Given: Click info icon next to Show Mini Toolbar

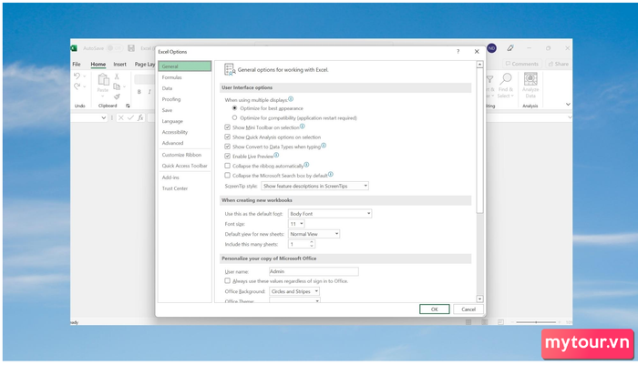Looking at the screenshot, I should click(x=303, y=127).
